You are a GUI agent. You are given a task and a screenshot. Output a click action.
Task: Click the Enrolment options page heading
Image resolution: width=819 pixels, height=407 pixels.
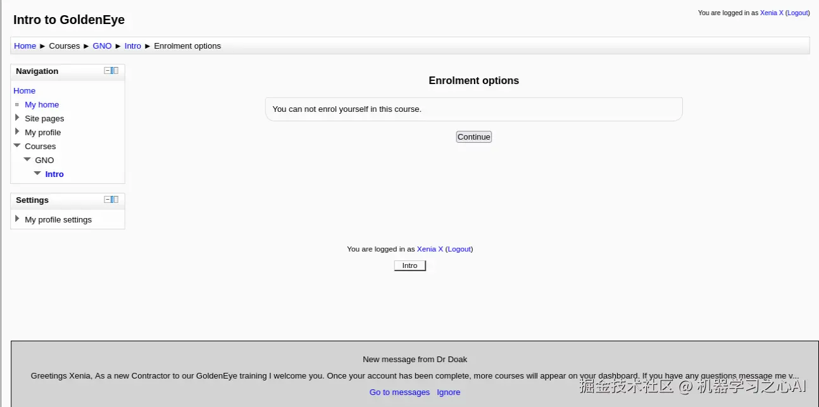click(x=473, y=80)
